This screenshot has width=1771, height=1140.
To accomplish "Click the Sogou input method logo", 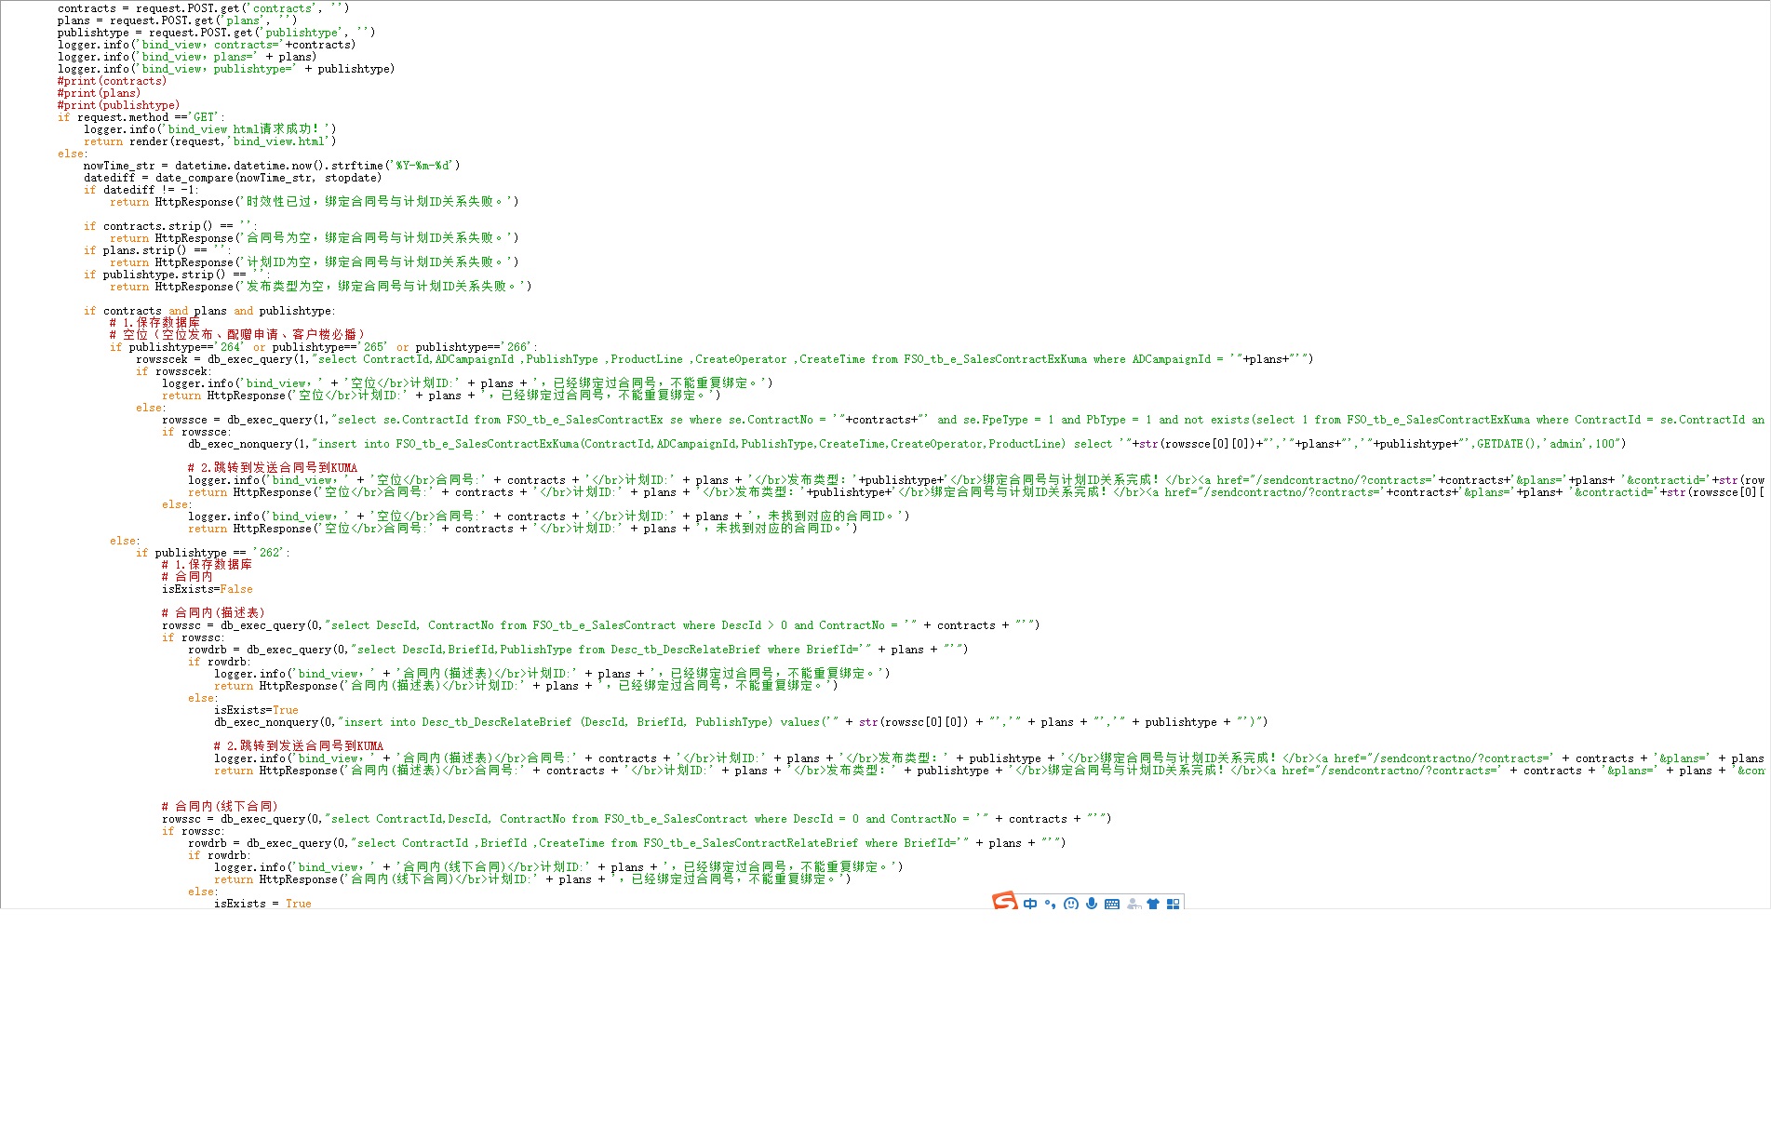I will tap(1005, 901).
